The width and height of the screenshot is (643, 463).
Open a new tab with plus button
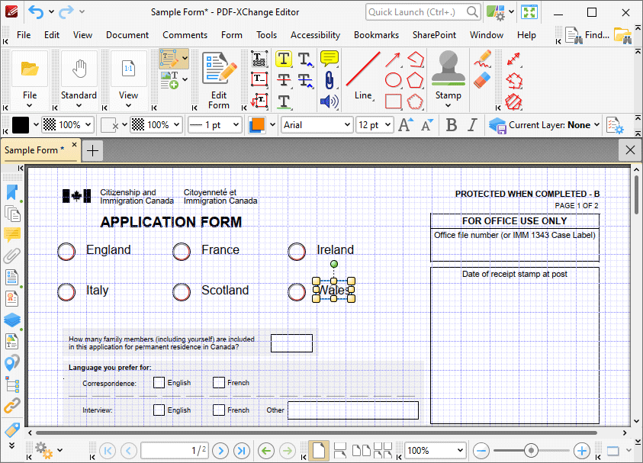click(x=93, y=150)
